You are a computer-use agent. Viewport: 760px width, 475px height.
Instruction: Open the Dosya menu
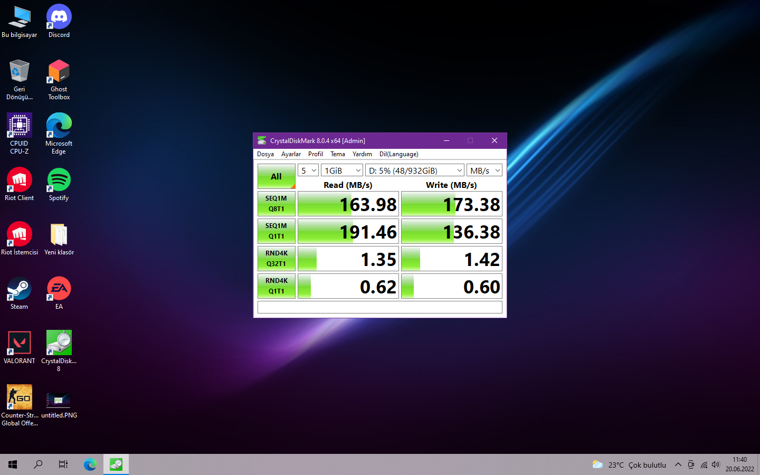point(265,154)
